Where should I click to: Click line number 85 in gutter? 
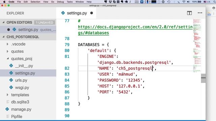pyautogui.click(x=67, y=86)
